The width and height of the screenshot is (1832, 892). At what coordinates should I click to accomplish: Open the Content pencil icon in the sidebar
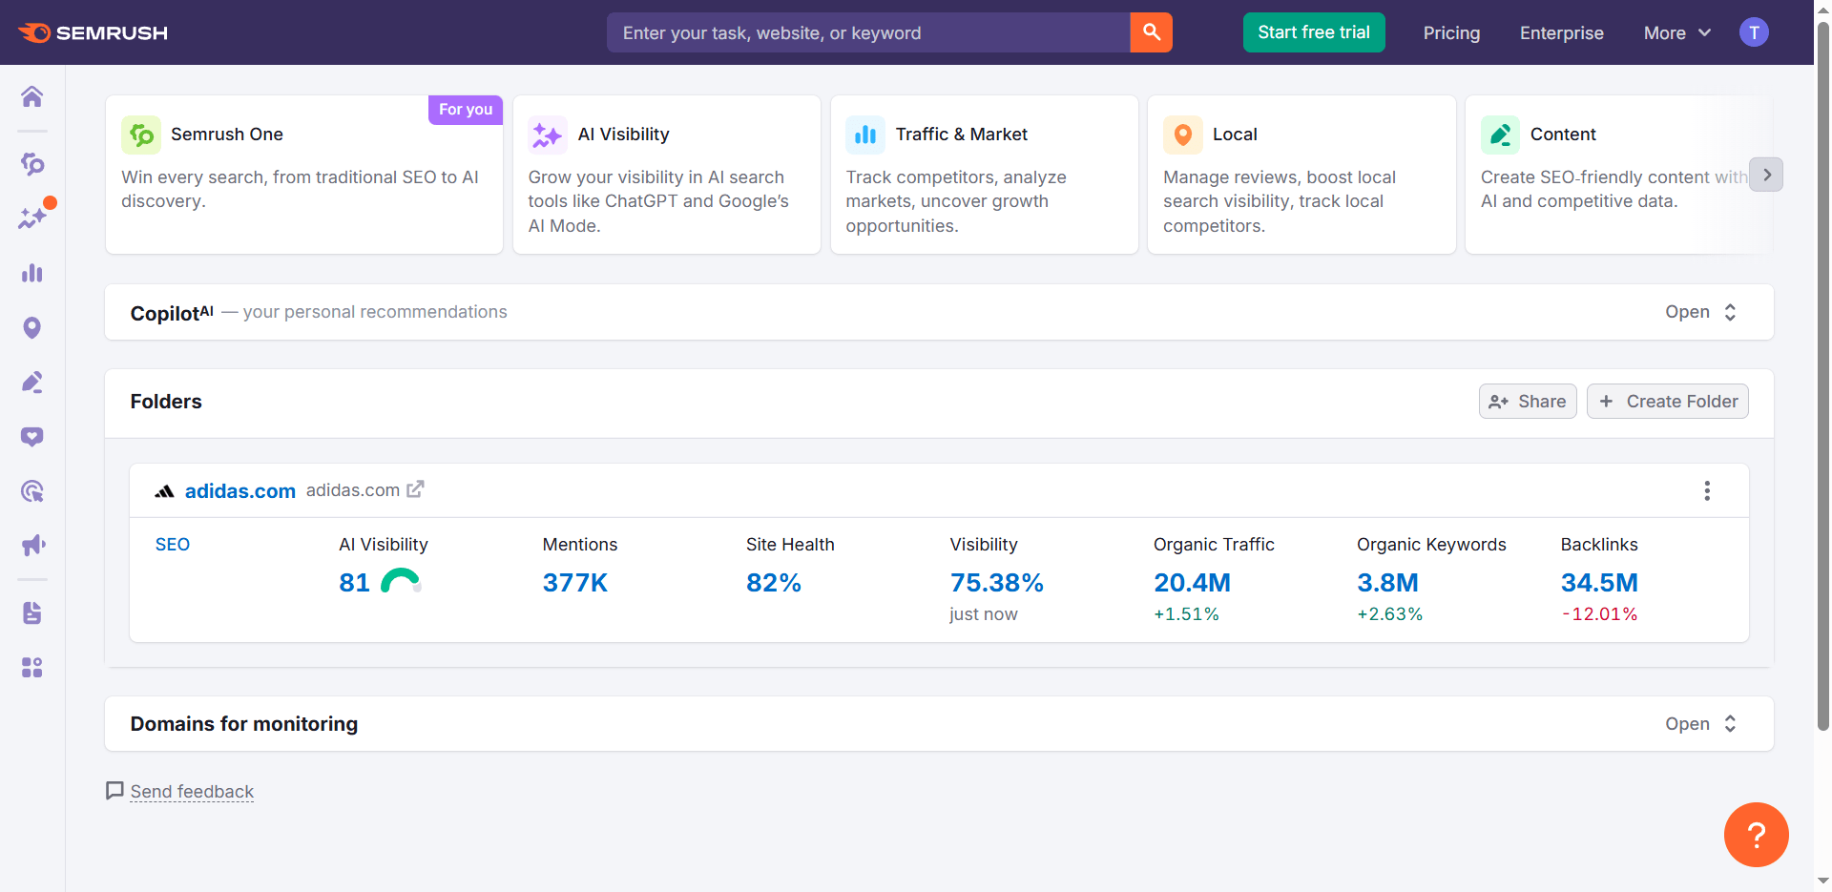[31, 382]
